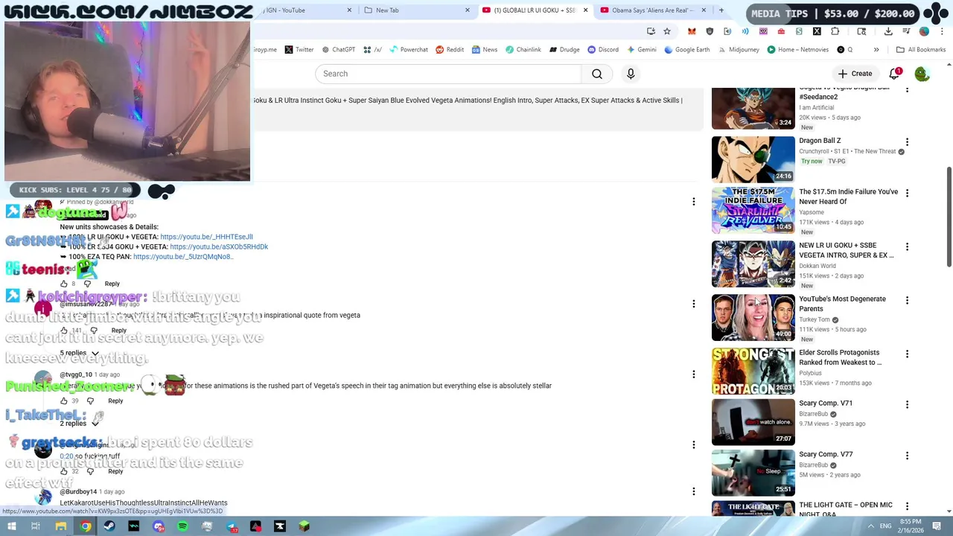Open ENG language indicator in tray
Viewport: 953px width, 536px height.
[x=885, y=526]
